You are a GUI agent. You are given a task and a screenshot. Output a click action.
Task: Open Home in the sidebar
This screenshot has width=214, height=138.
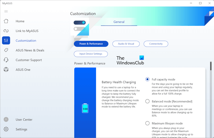[20, 21]
